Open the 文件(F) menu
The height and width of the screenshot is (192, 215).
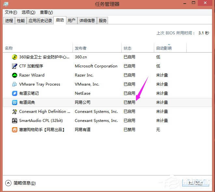point(11,12)
